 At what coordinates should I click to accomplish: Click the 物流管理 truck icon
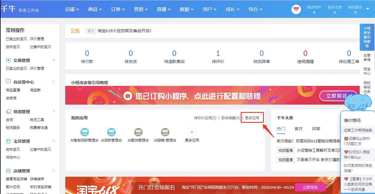9,112
